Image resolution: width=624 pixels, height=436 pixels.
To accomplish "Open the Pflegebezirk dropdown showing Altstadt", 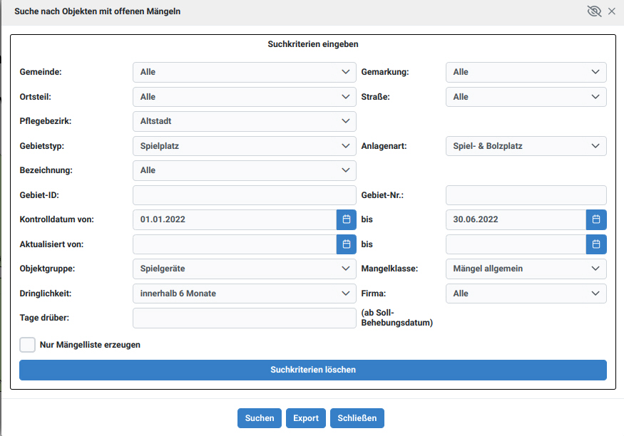I will point(244,121).
